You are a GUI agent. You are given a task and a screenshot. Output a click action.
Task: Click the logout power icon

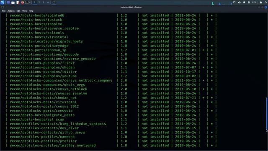(266, 3)
